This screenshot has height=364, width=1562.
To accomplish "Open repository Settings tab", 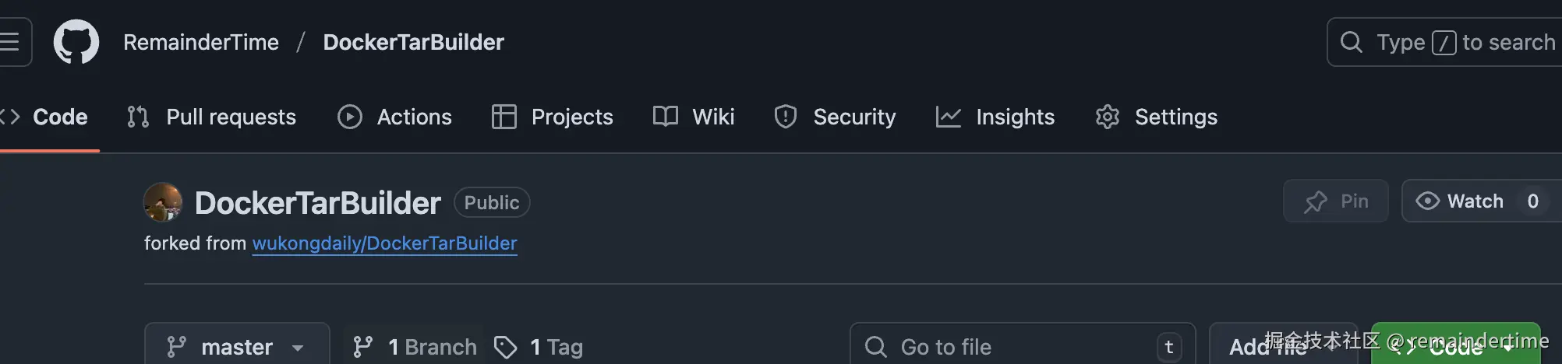I will coord(1157,117).
